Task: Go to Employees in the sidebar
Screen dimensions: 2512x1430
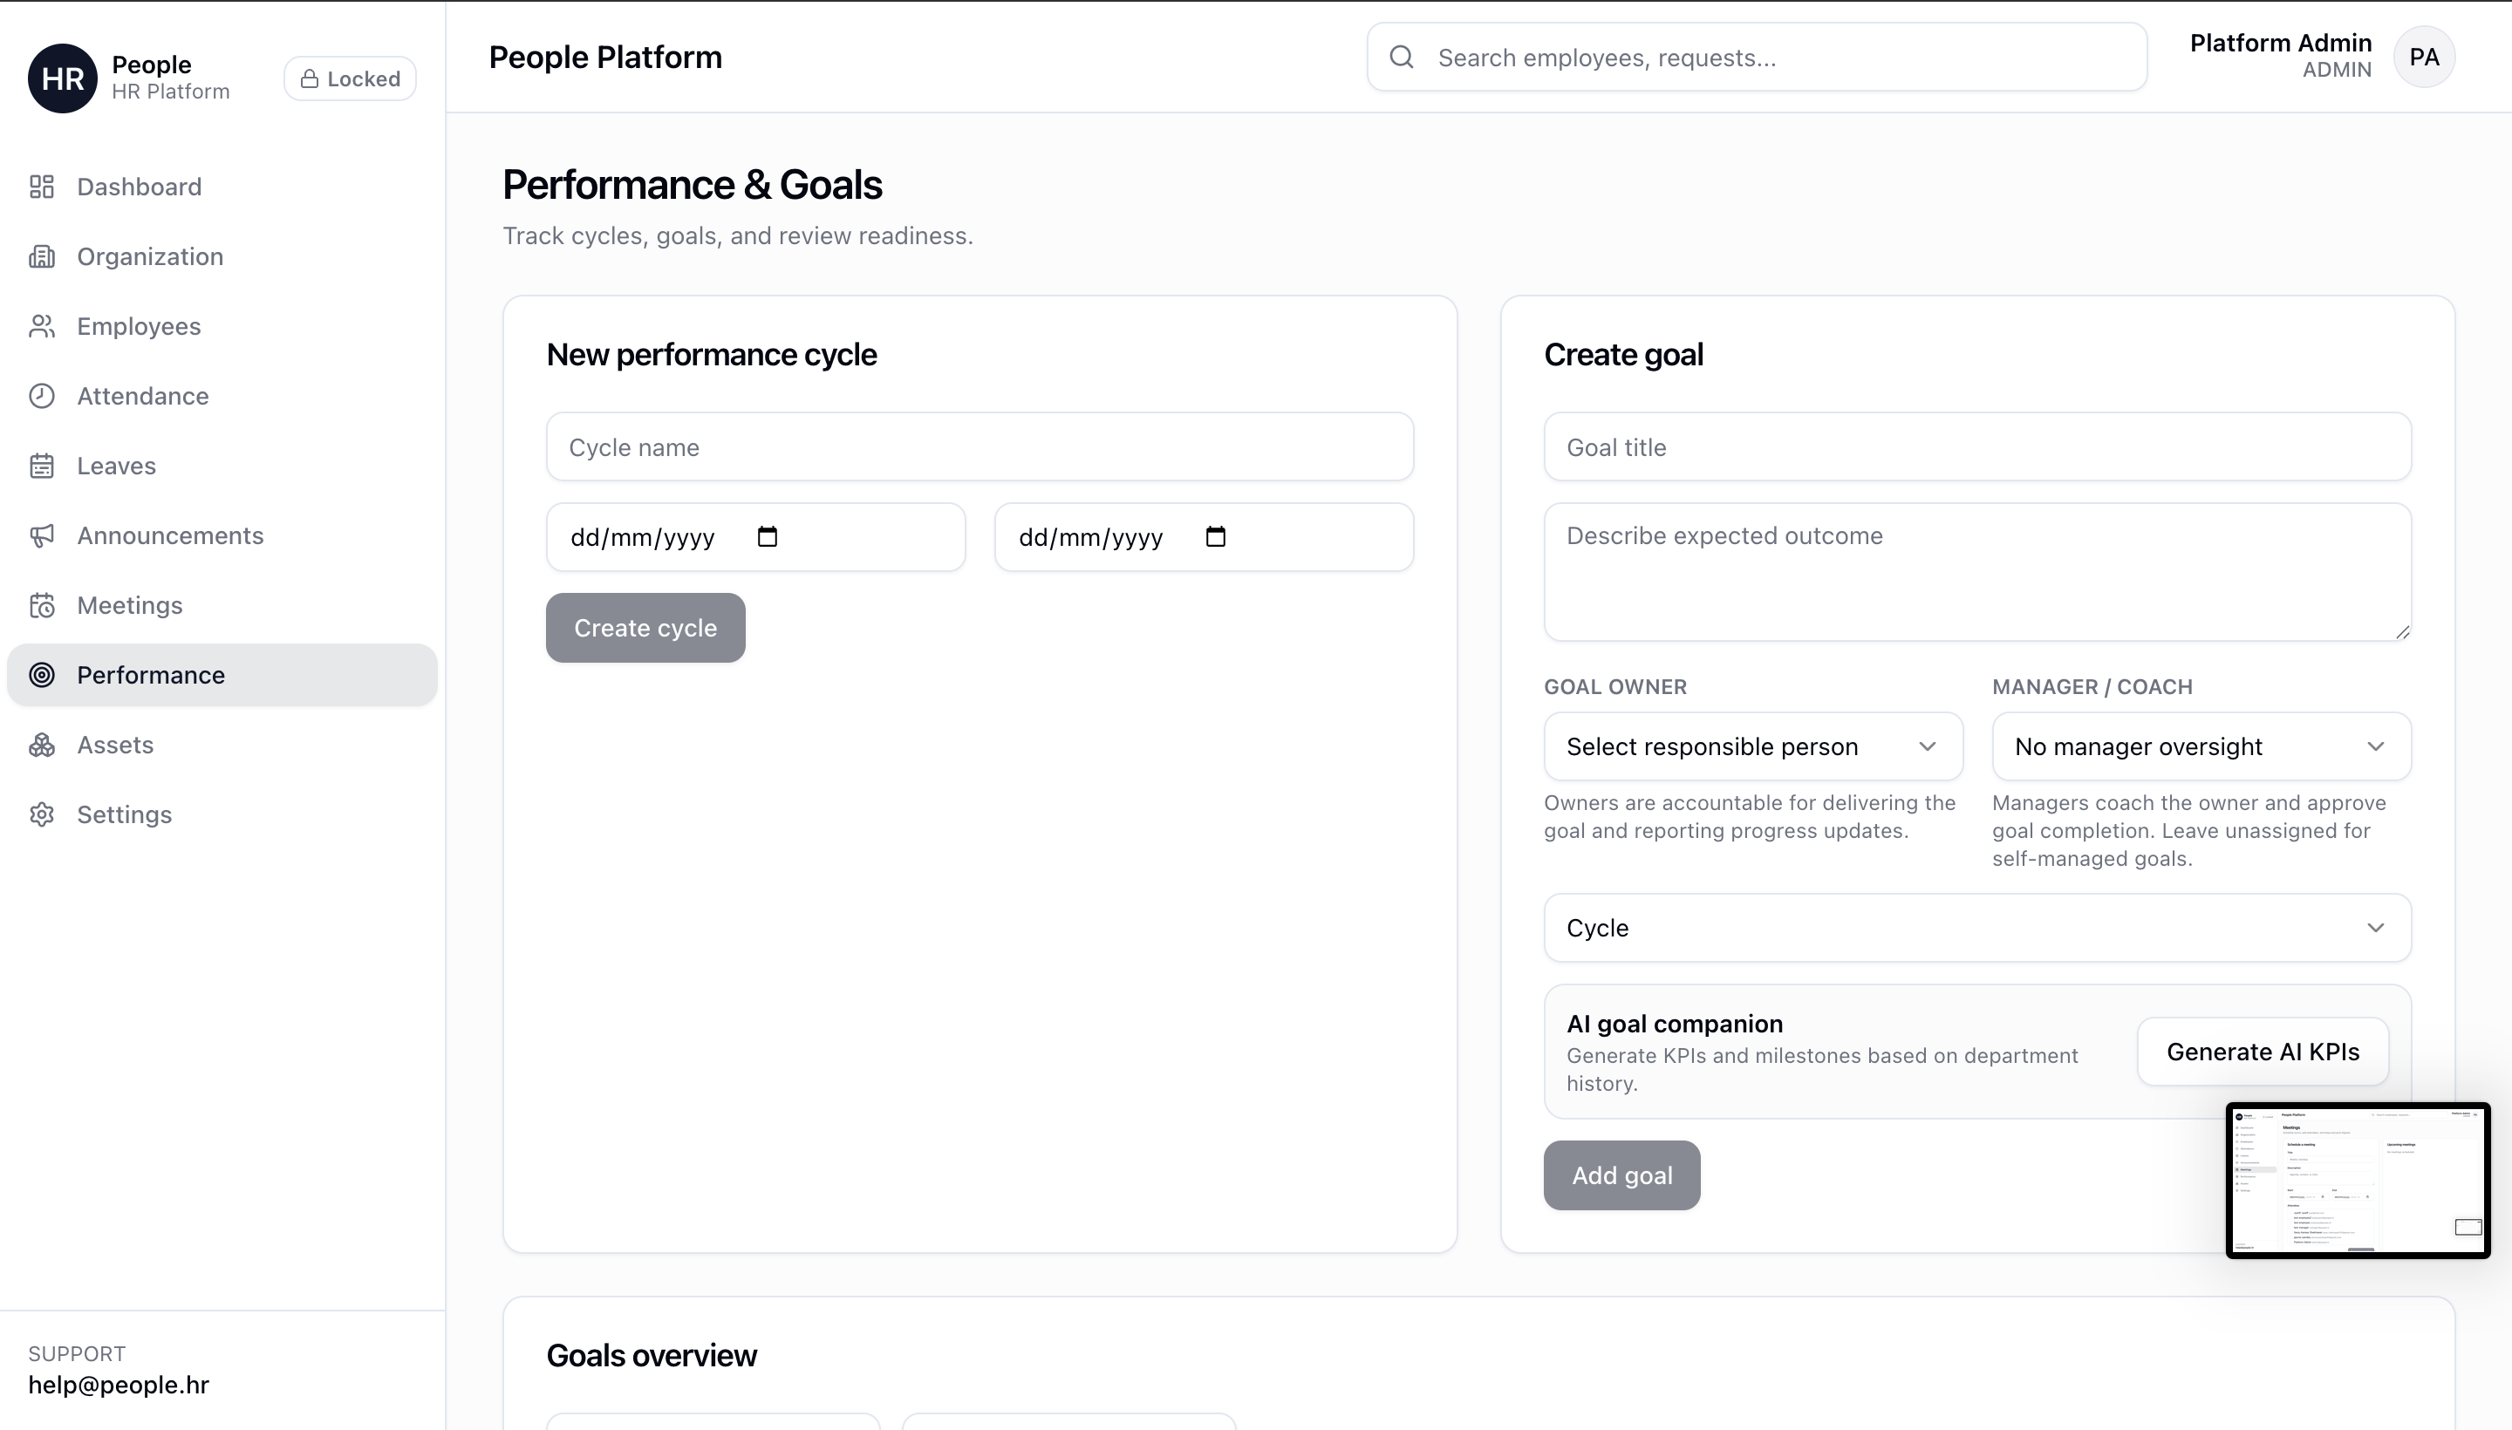Action: point(139,326)
